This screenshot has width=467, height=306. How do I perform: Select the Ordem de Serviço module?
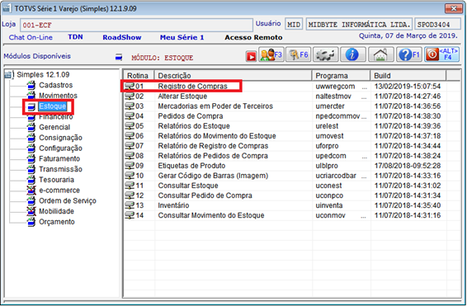click(x=68, y=201)
